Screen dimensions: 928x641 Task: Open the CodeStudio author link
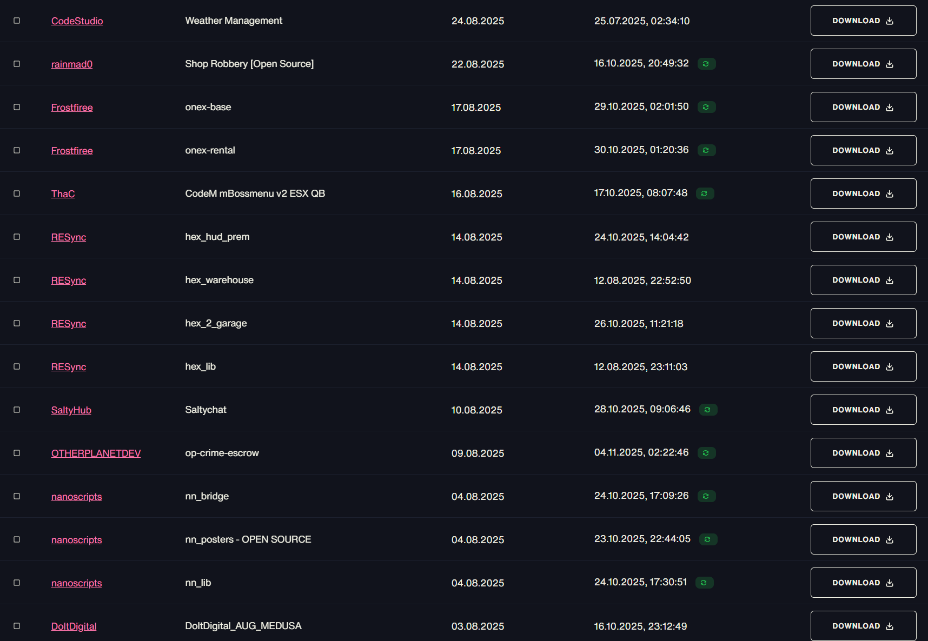pyautogui.click(x=77, y=21)
